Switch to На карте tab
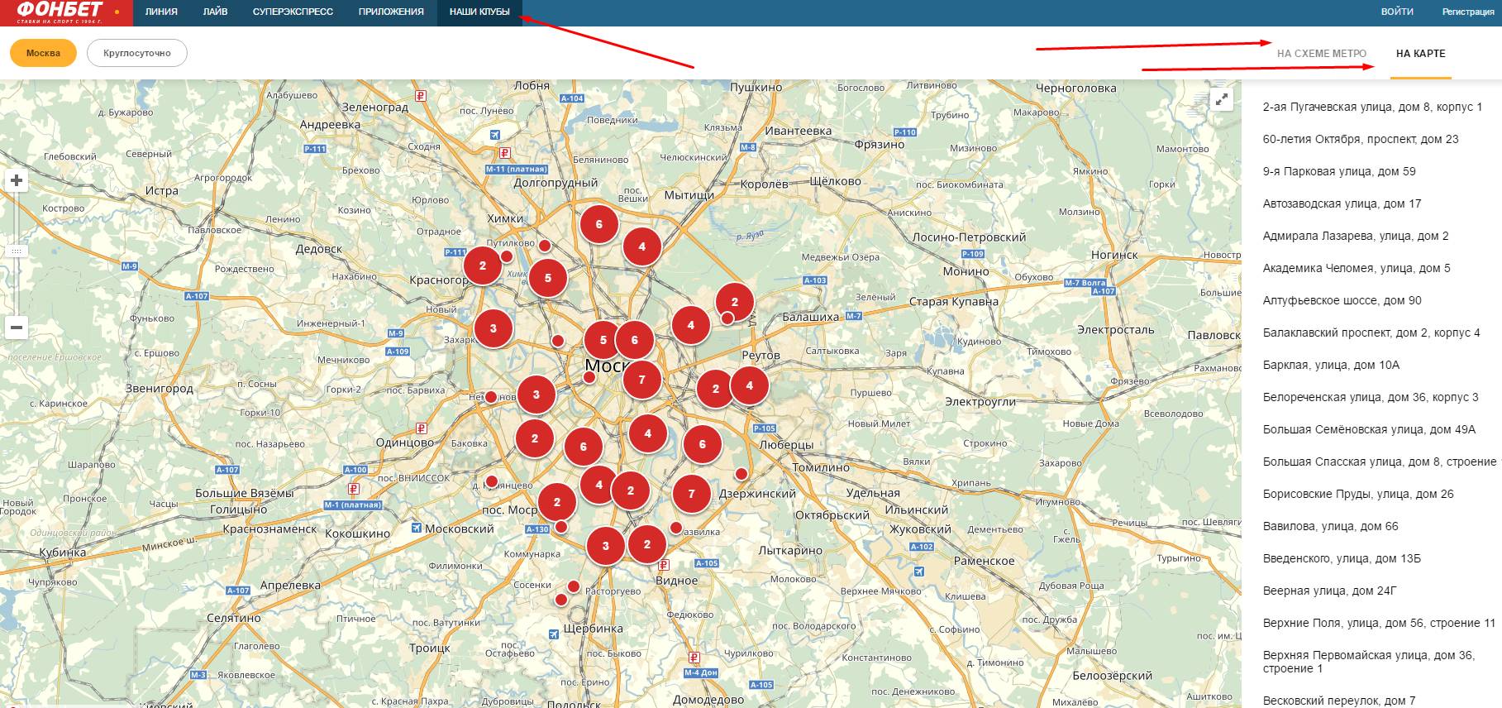The image size is (1502, 708). click(1421, 54)
